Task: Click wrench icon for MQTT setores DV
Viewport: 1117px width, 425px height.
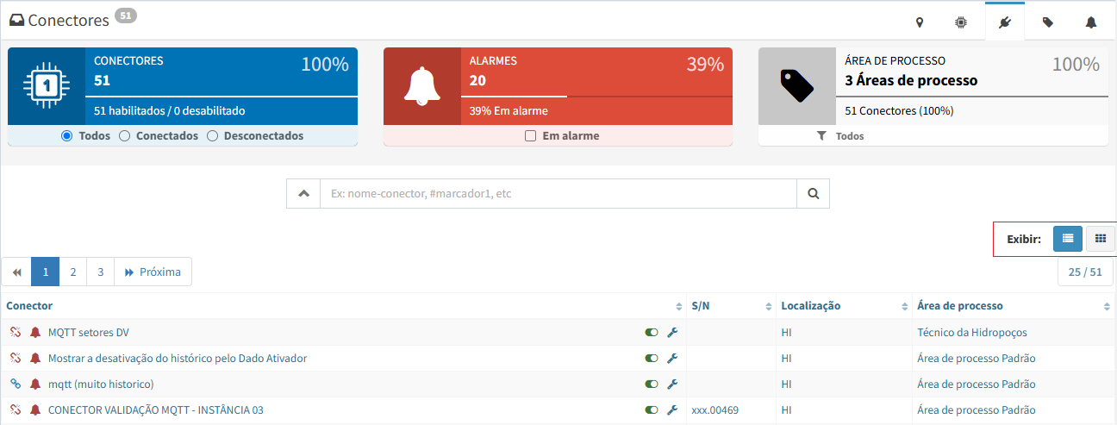Action: (672, 332)
